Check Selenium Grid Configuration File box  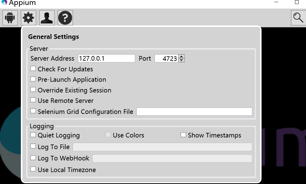pos(33,111)
